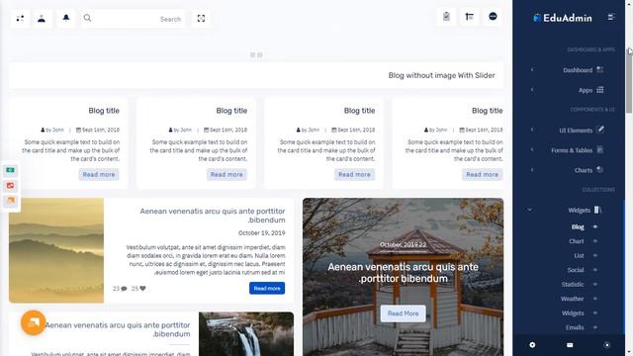Screen dimensions: 633x356
Task: Click 'Blog without image With Slider' heading
Action: 442,75
